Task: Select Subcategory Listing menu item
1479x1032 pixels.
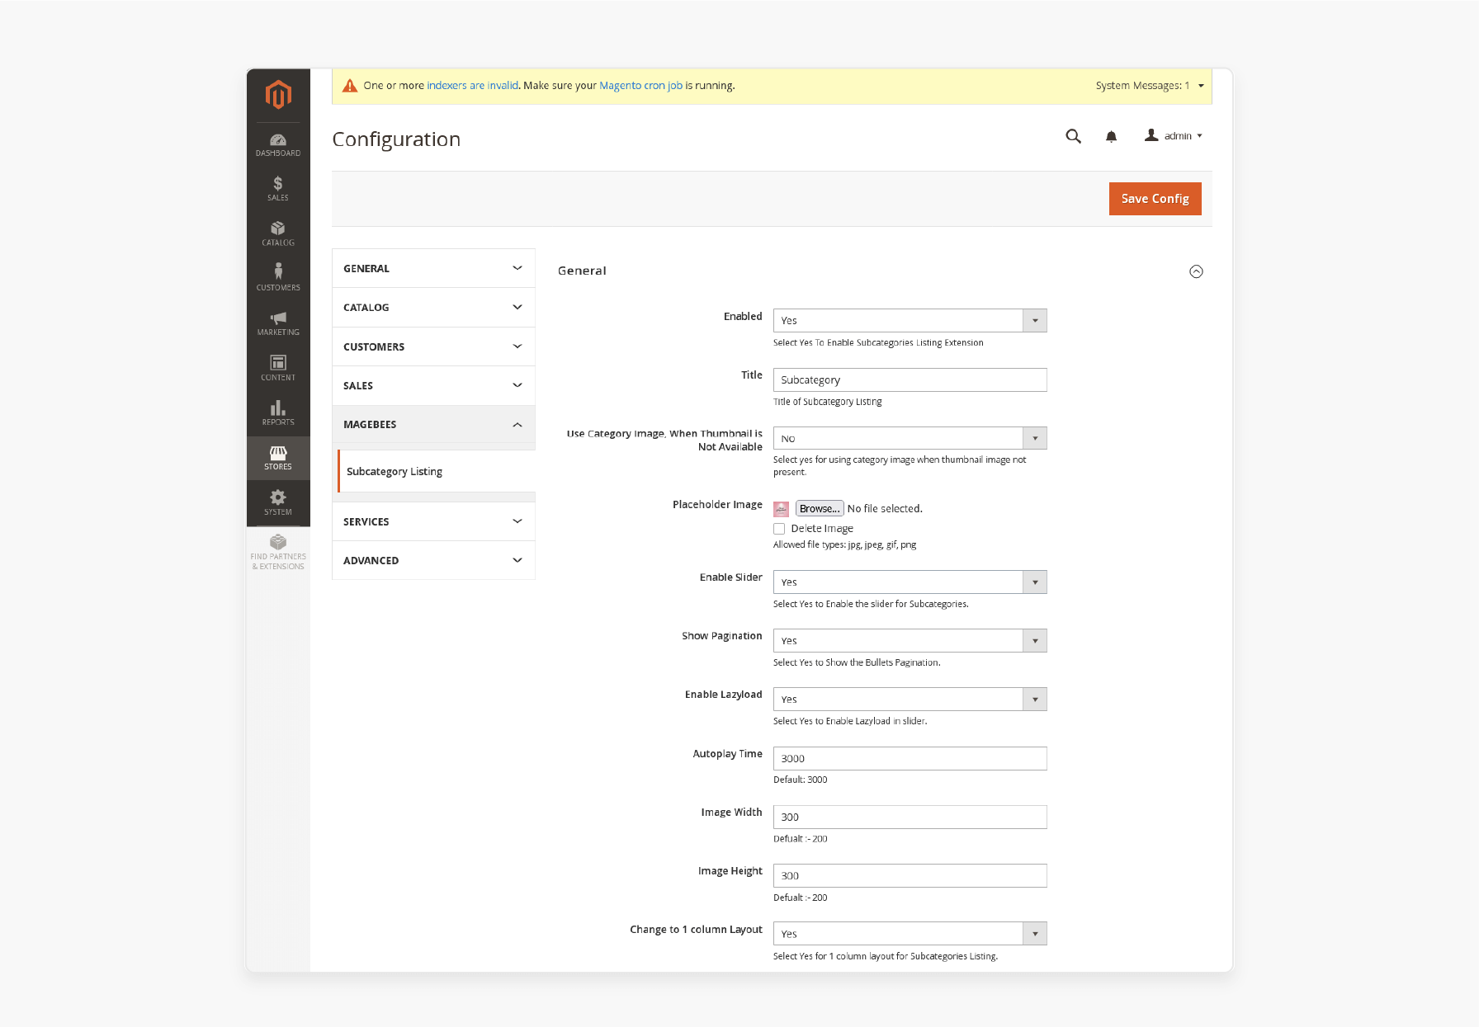Action: click(436, 472)
